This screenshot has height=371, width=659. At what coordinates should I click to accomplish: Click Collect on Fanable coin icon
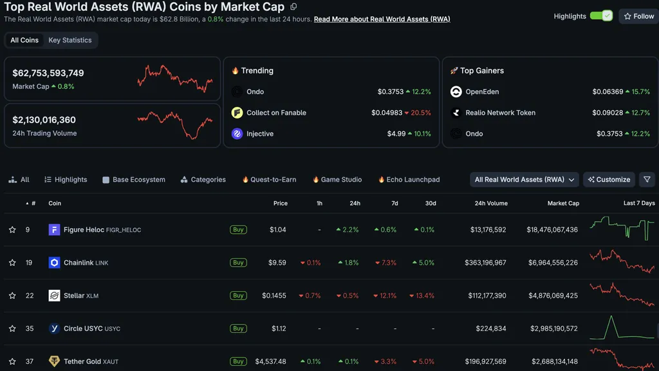coord(237,113)
